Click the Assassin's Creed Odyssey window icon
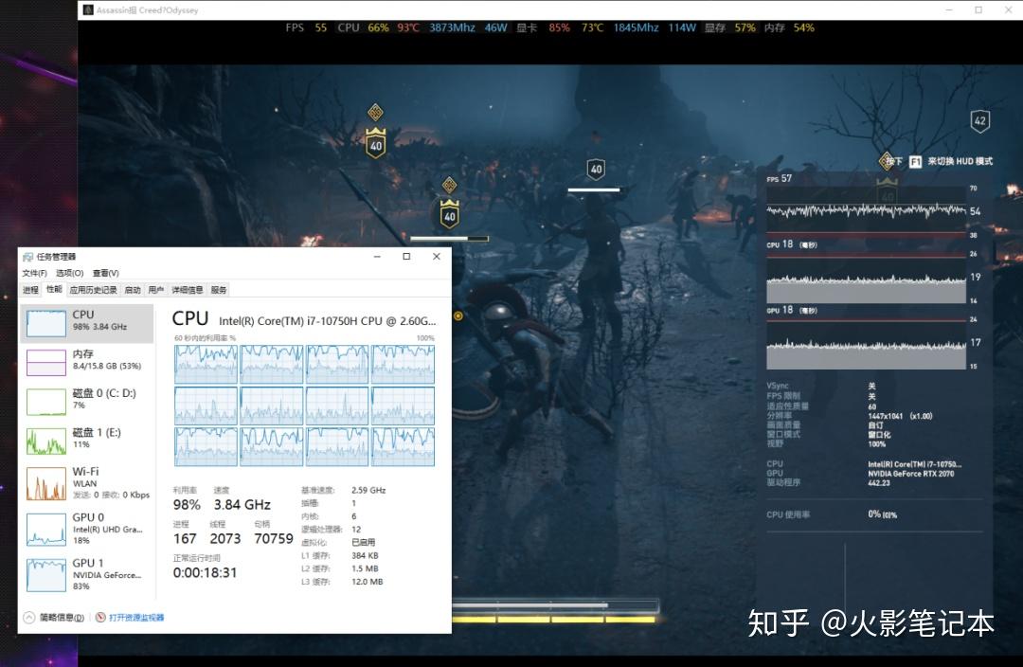Image resolution: width=1023 pixels, height=667 pixels. pos(88,9)
